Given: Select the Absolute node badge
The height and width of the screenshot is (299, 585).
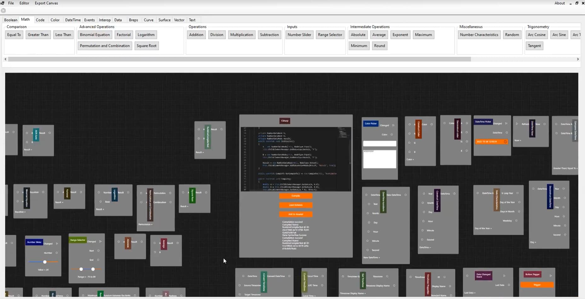Looking at the screenshot, I should coord(128,243).
